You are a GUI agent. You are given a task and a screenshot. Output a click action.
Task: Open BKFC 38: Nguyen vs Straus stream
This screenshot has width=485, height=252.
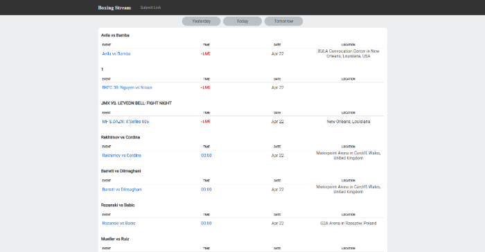coord(127,87)
